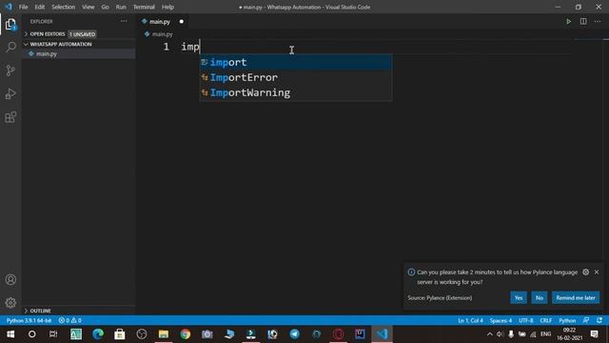Click Ln 1, Col 4 status
Viewport: 609px width, 343px height.
pos(470,320)
